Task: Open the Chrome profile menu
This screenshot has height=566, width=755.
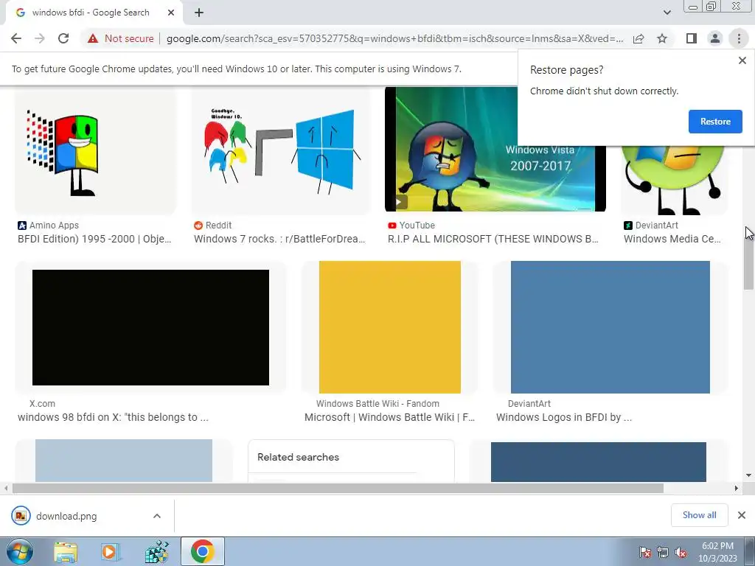Action: pos(715,38)
